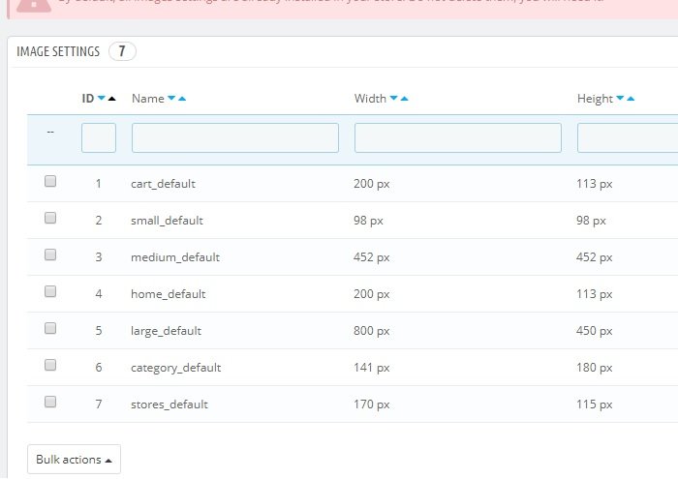Viewport: 678px width, 479px height.
Task: Check the large_default row checkbox
Action: pos(50,328)
